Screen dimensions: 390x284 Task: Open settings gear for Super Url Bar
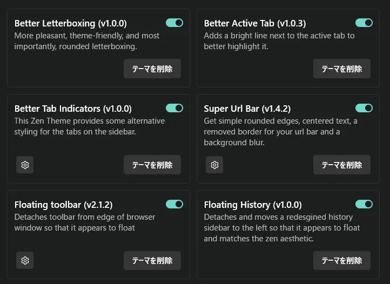214,165
